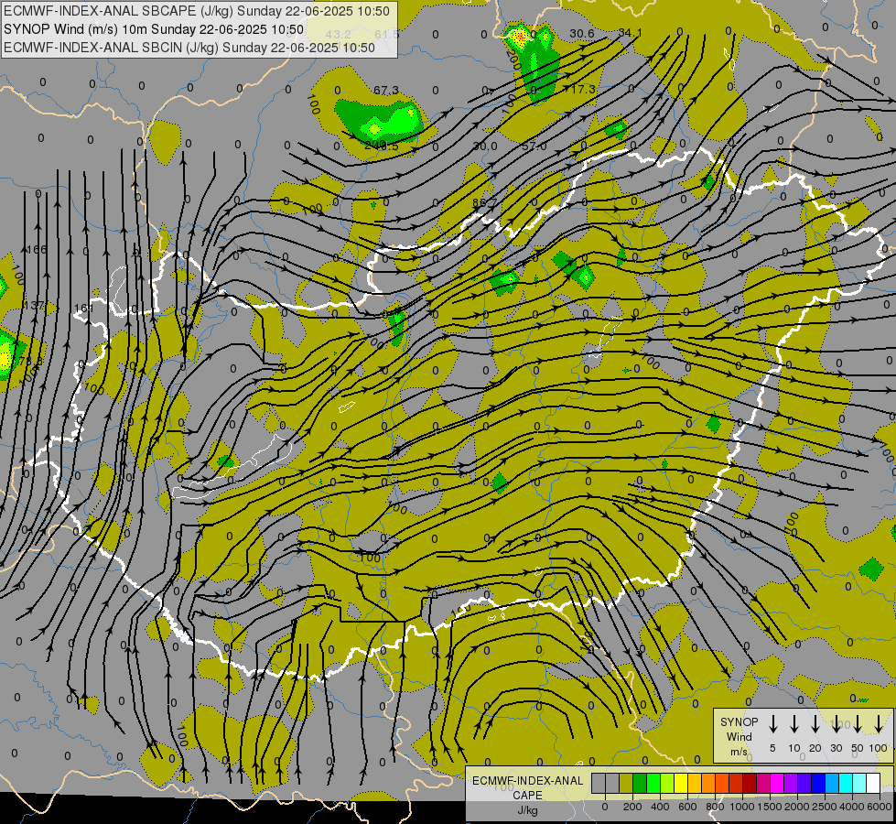Image resolution: width=896 pixels, height=824 pixels.
Task: Pick the dark red swatch at the 1000 tick
Action: click(750, 783)
